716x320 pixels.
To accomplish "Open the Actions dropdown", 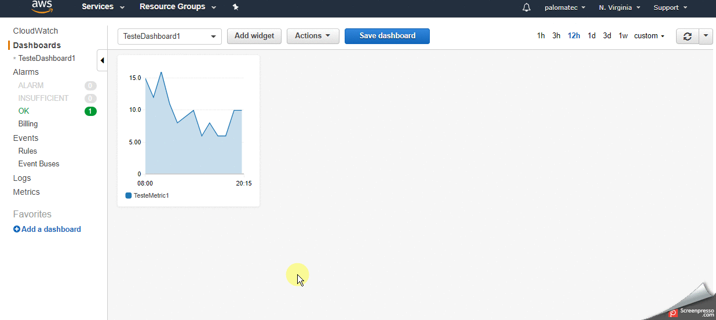I will point(313,36).
